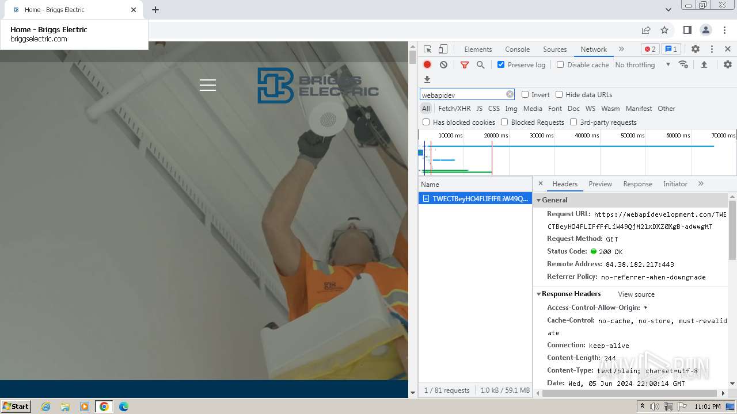Check 3rd-party requests
The height and width of the screenshot is (414, 737).
pos(573,122)
